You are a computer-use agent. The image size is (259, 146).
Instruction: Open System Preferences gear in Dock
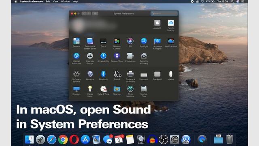[x=174, y=140]
